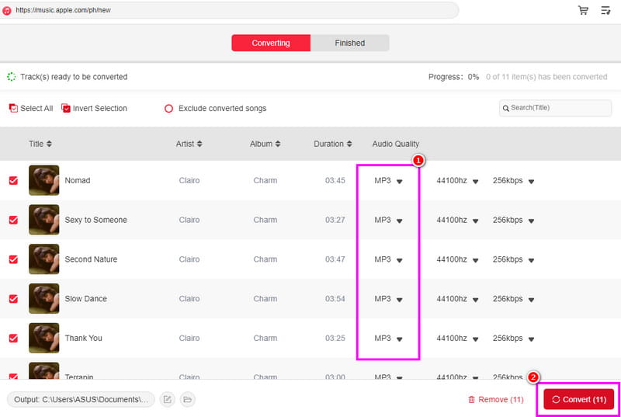
Task: Uncheck the Second Nature checkbox
Action: 13,259
